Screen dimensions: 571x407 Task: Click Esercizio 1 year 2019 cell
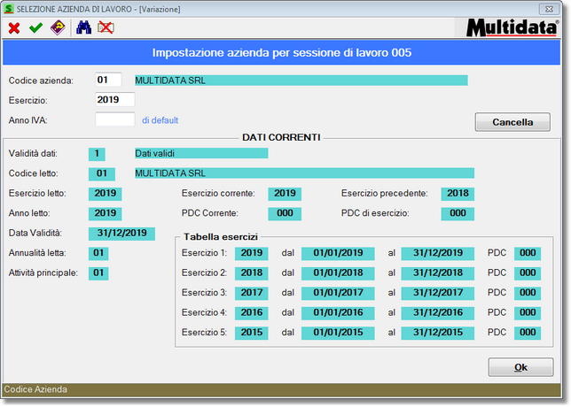pyautogui.click(x=252, y=253)
